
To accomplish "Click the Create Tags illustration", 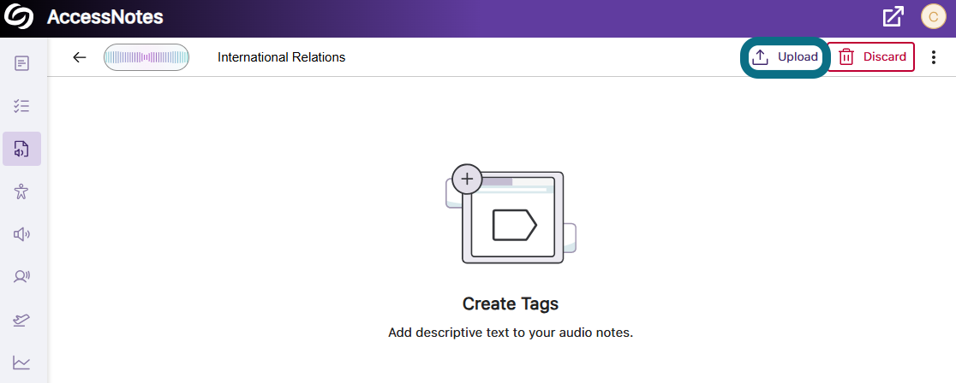I will click(511, 214).
